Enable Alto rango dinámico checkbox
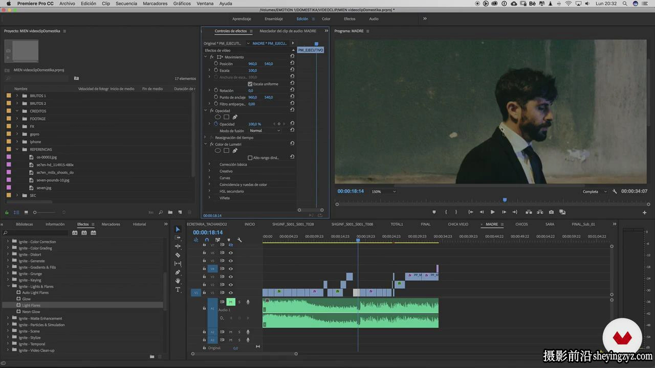Screen dimensions: 655x368 (250, 157)
